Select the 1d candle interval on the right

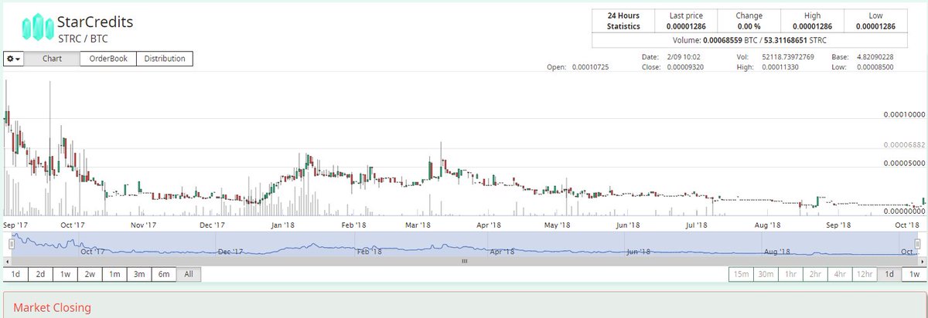click(x=889, y=274)
